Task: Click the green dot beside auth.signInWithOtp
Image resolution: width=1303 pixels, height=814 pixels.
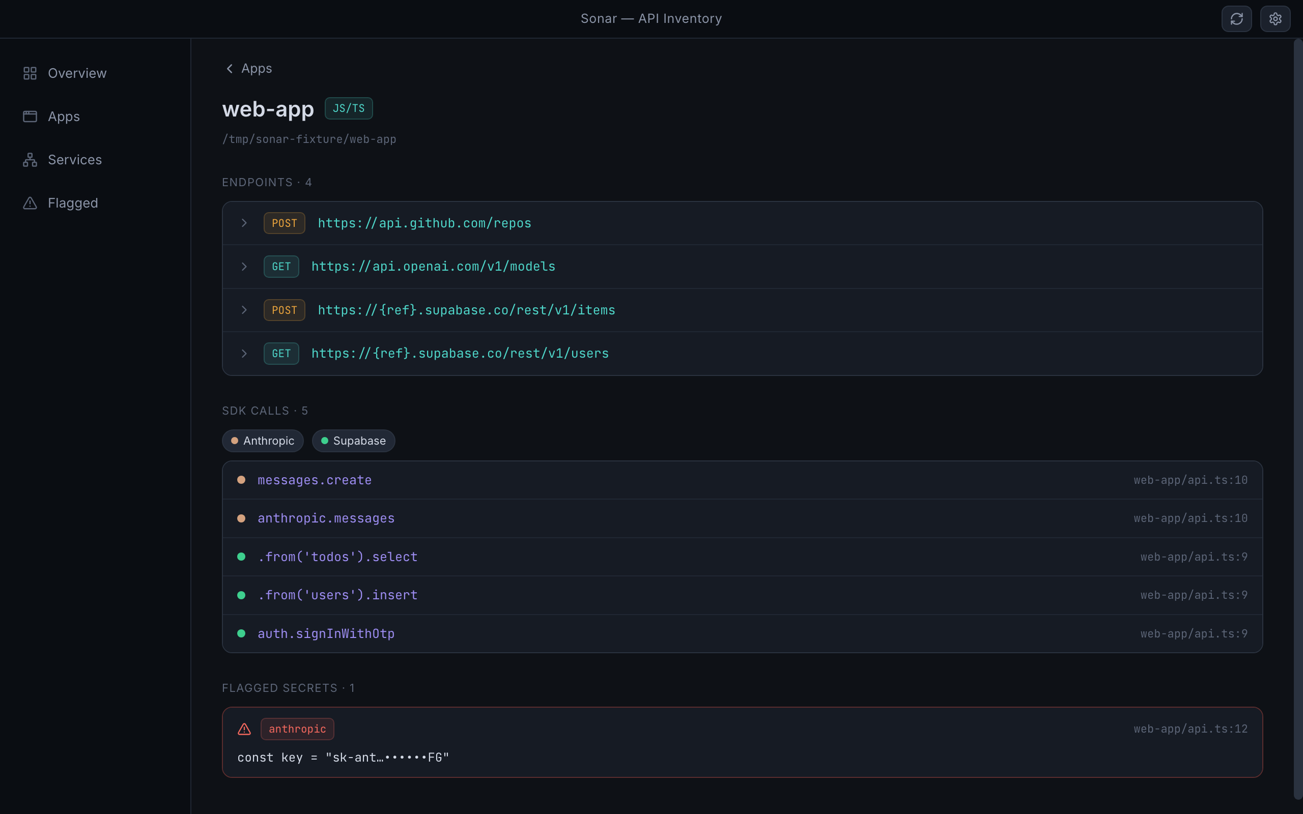Action: pos(241,634)
